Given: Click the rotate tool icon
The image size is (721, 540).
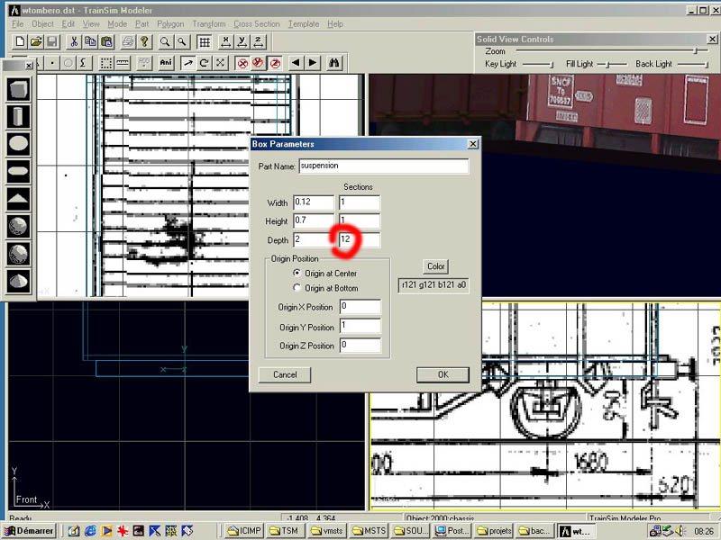Looking at the screenshot, I should click(204, 63).
